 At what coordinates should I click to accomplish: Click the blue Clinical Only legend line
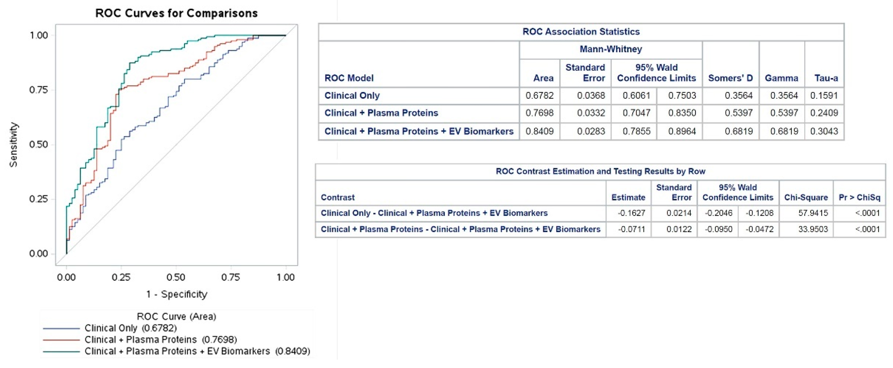pyautogui.click(x=61, y=328)
